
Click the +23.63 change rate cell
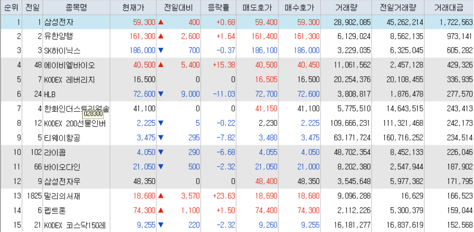click(223, 196)
